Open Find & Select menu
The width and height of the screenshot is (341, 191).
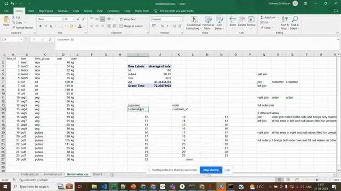tap(295, 23)
